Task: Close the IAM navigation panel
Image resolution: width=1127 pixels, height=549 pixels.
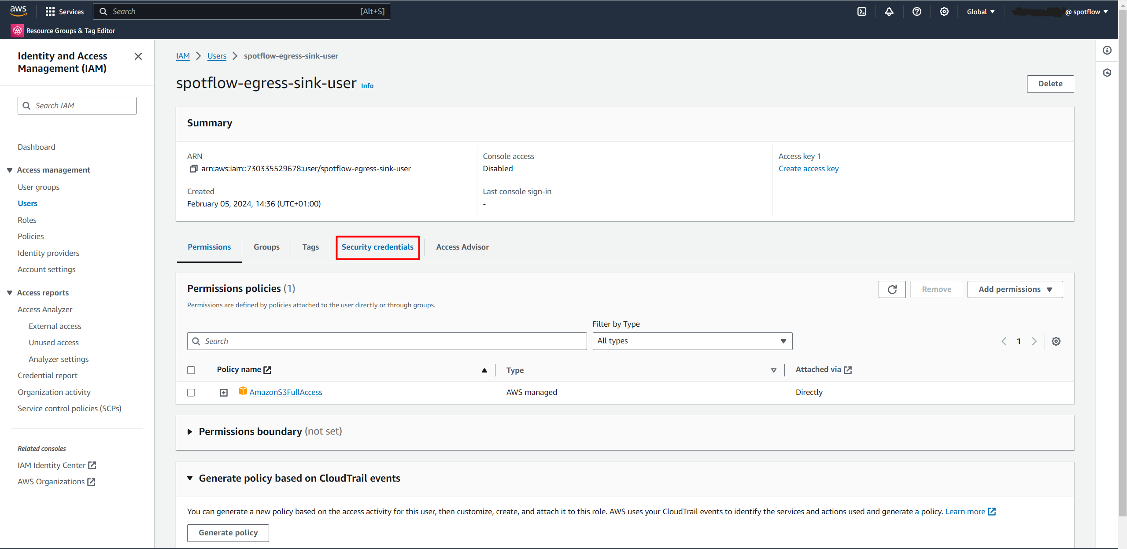Action: [138, 56]
